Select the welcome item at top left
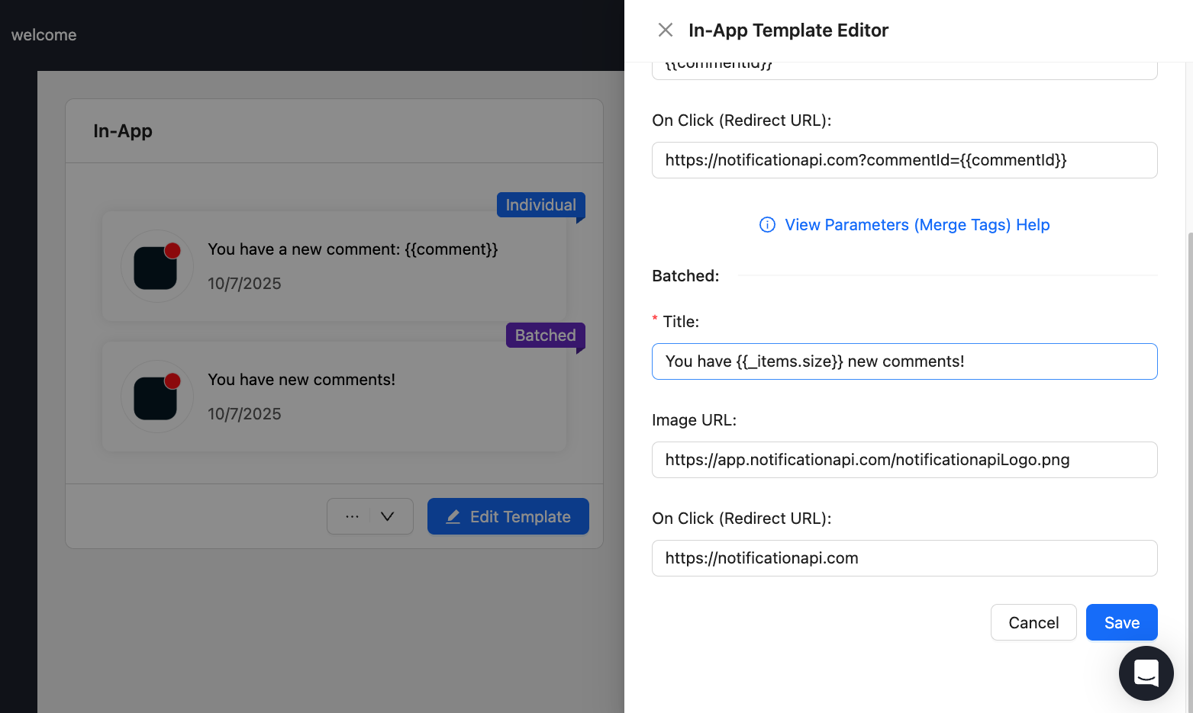This screenshot has height=713, width=1193. pos(44,34)
